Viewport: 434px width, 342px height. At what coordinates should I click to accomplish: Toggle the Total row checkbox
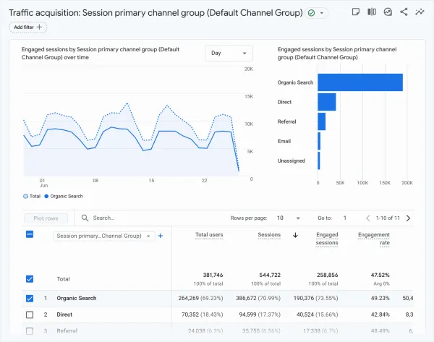(30, 278)
